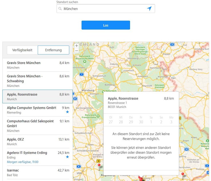
Task: Zoom in the map with plus button
Action: tap(77, 46)
